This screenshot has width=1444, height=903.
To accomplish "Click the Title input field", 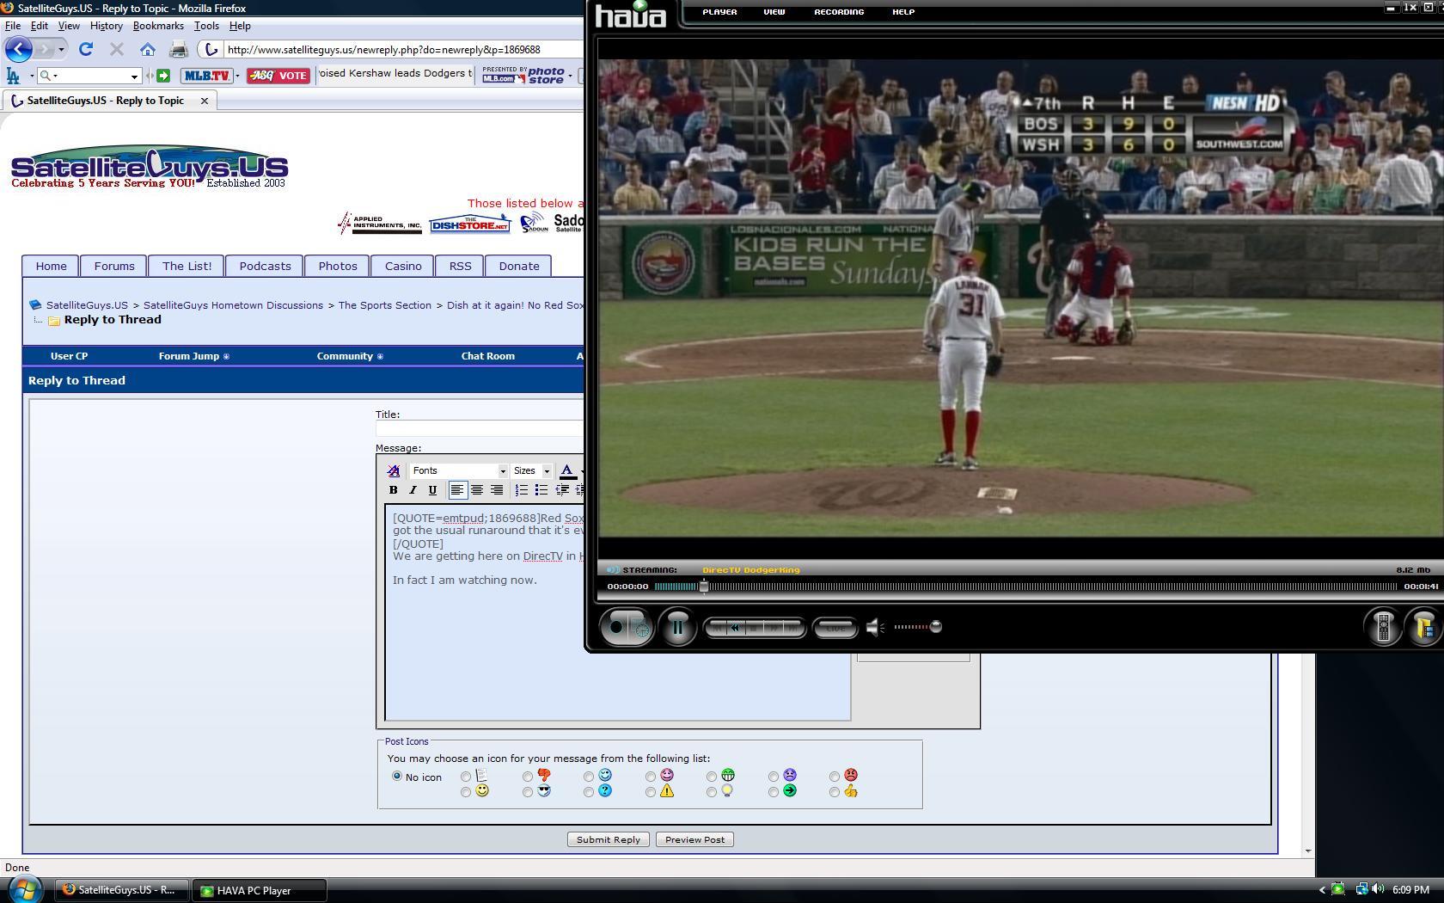I will 480,428.
